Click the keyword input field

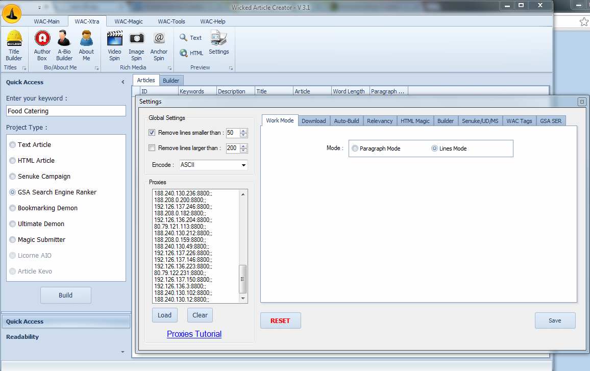coord(66,111)
